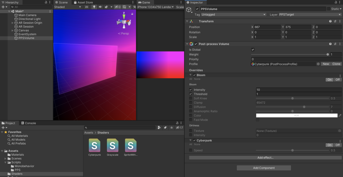Viewport: 343px width, 177px height.
Task: Toggle scene audio speaker icon
Action: coord(100,7)
